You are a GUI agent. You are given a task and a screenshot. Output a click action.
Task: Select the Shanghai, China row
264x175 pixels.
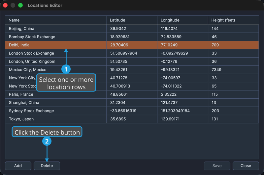point(132,103)
